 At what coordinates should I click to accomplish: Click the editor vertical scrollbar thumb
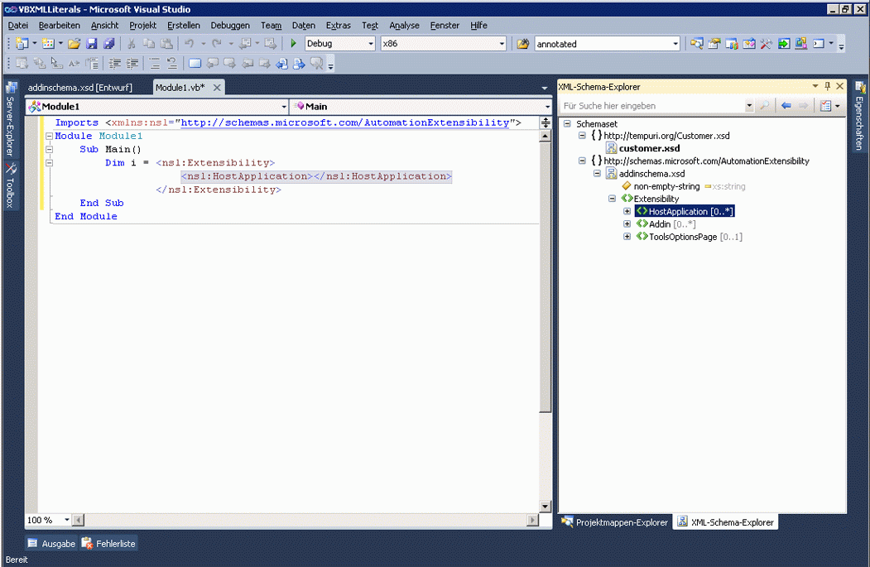click(546, 276)
